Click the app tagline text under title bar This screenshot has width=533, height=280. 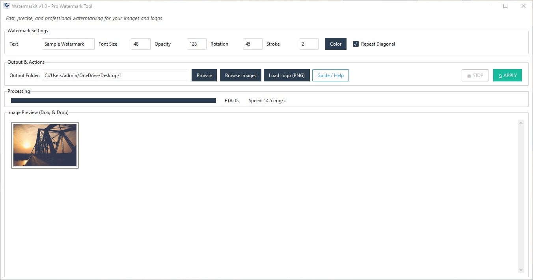(x=84, y=18)
